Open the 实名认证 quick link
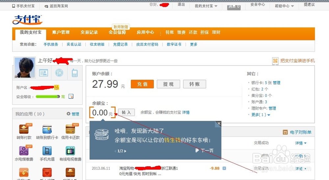Screen dimensions: 329x180 pyautogui.click(x=74, y=44)
